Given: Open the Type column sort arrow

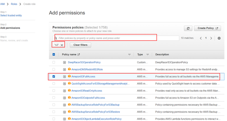Looking at the screenshot, I should (148, 55).
